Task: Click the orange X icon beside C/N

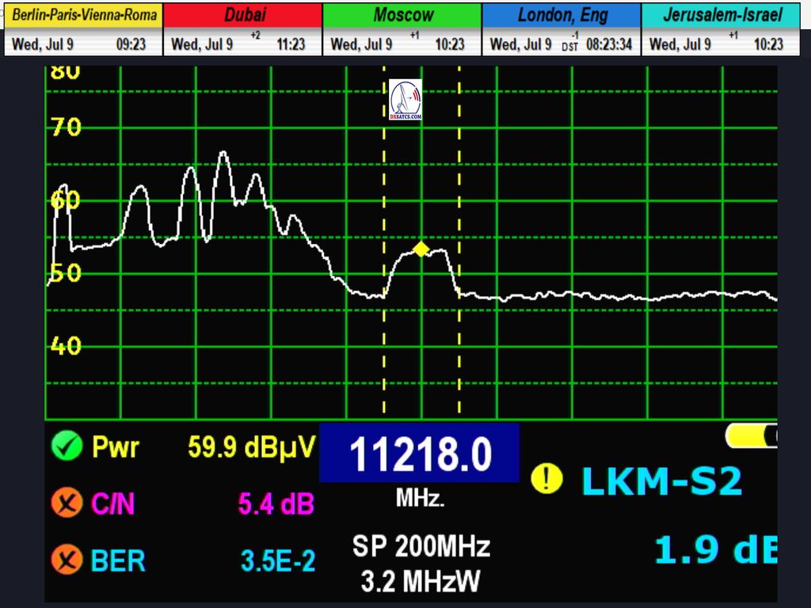Action: click(67, 503)
